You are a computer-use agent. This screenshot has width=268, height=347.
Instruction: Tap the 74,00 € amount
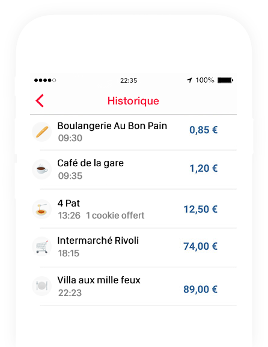click(x=200, y=246)
